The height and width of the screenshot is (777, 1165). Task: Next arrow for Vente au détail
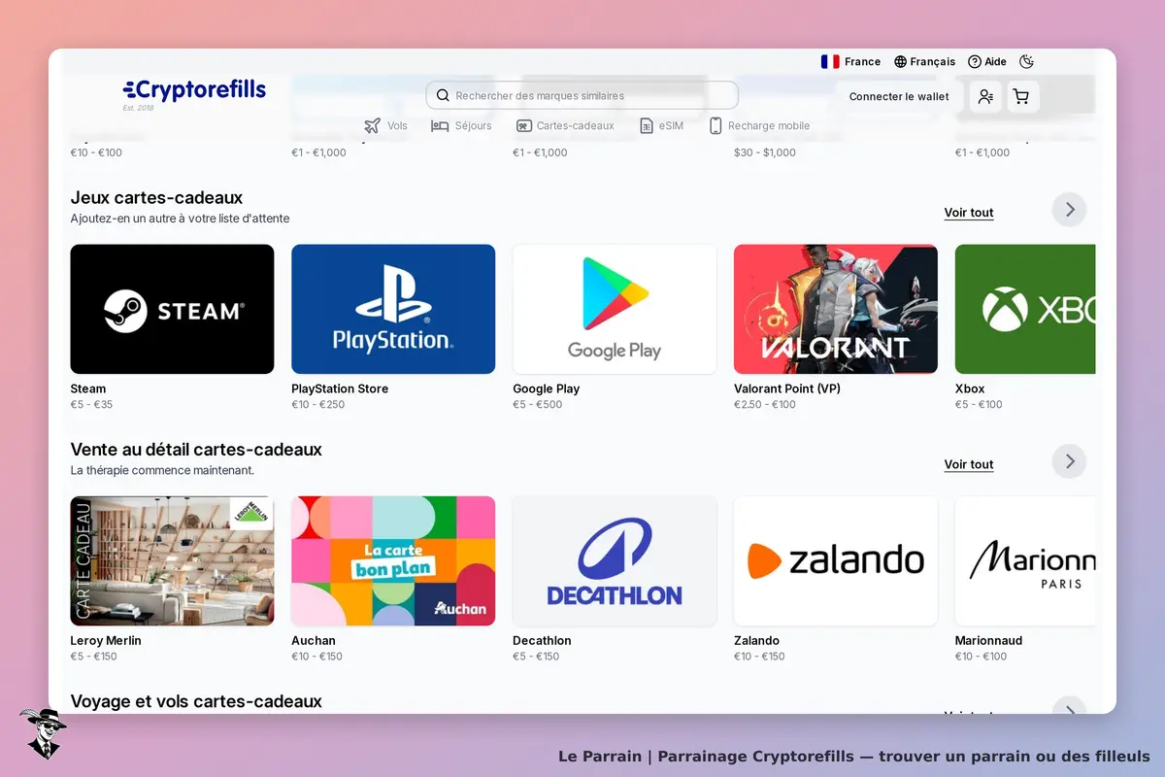(1070, 461)
